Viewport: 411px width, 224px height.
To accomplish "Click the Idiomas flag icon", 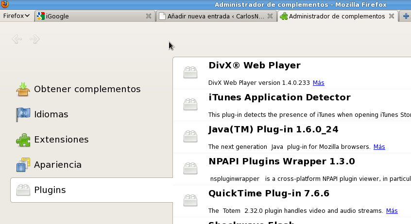I will [23, 114].
